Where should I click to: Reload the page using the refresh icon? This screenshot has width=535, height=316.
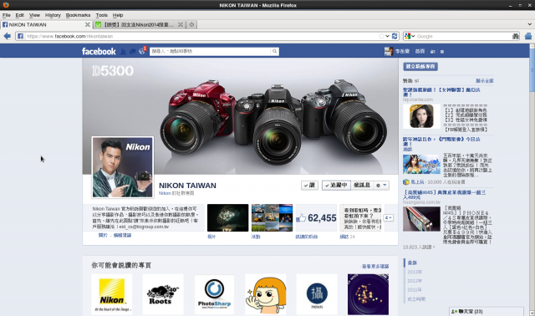tap(395, 36)
